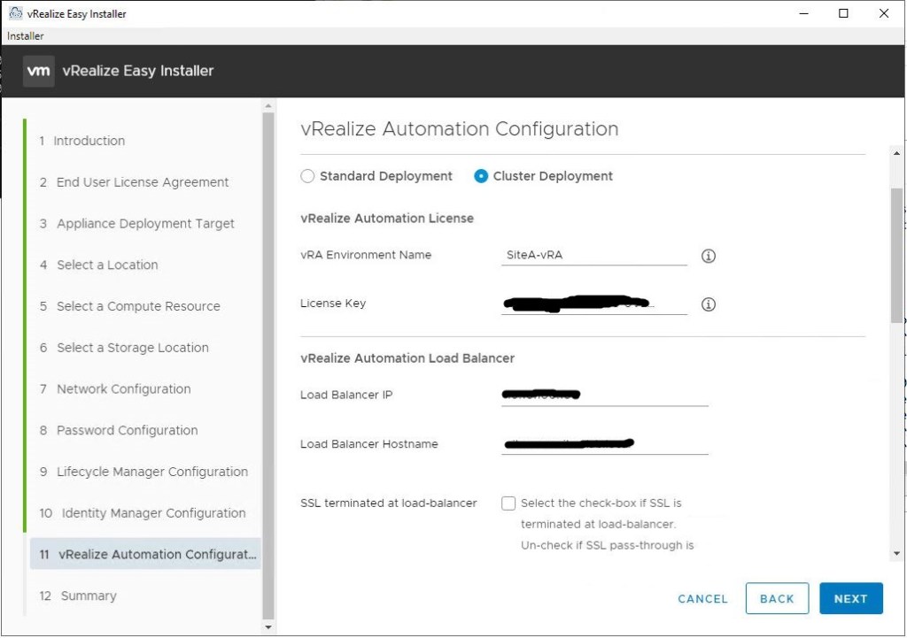Open the Installer menu

click(x=26, y=36)
